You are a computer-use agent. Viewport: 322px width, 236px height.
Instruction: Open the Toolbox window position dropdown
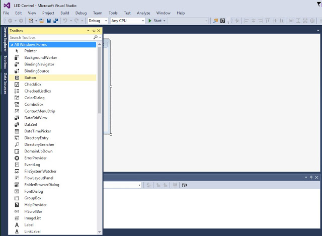pos(89,31)
